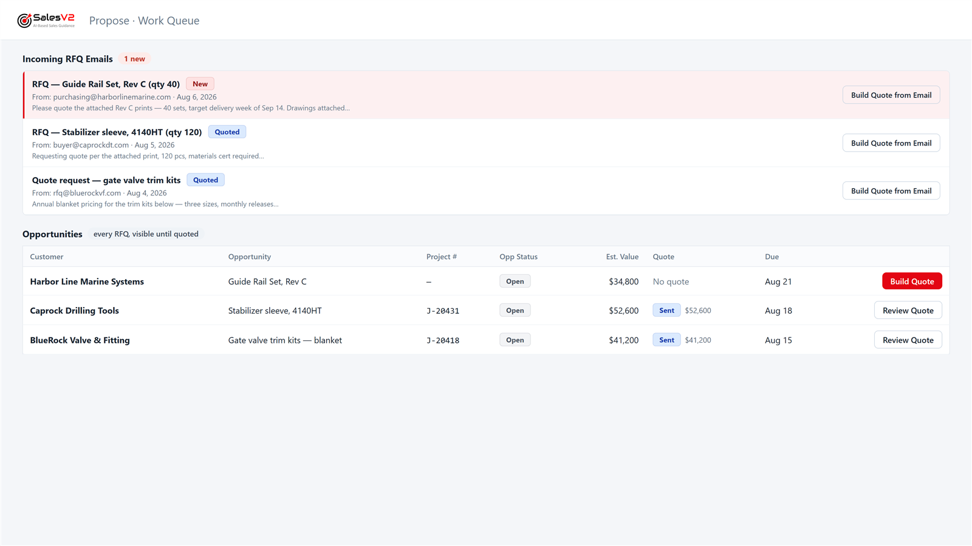Click Open status for Harbor Line Marine
972x546 pixels.
point(515,281)
